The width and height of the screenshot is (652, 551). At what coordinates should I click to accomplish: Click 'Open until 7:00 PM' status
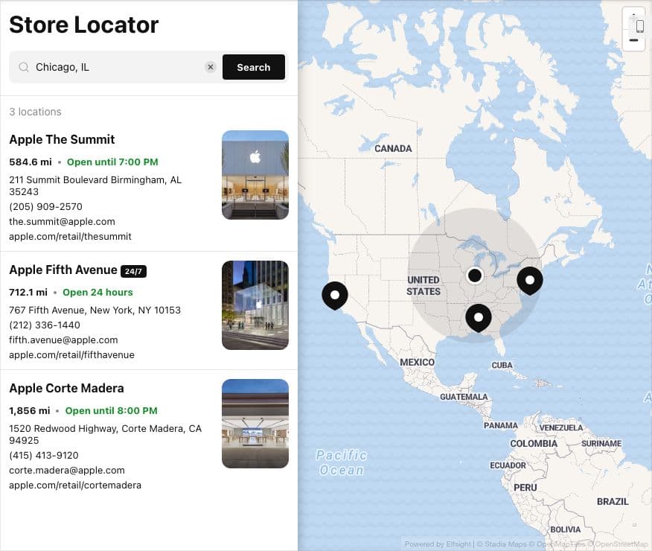(x=112, y=162)
